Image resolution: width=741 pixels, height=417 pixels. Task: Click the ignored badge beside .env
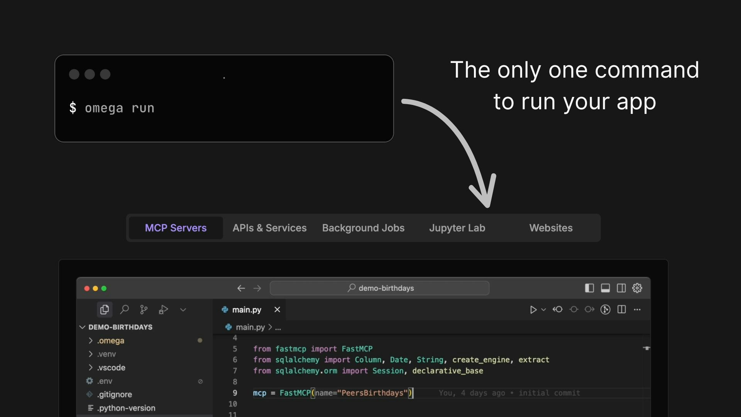pos(200,381)
